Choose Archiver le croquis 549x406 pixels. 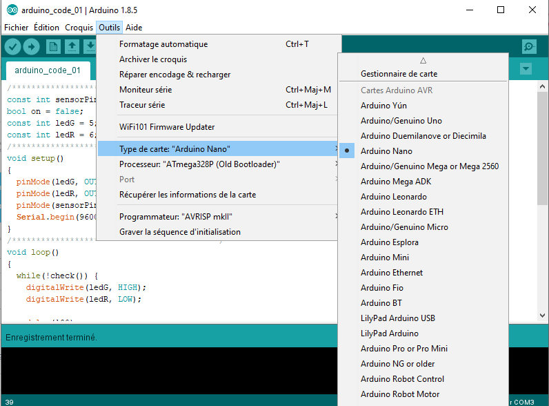(x=217, y=59)
